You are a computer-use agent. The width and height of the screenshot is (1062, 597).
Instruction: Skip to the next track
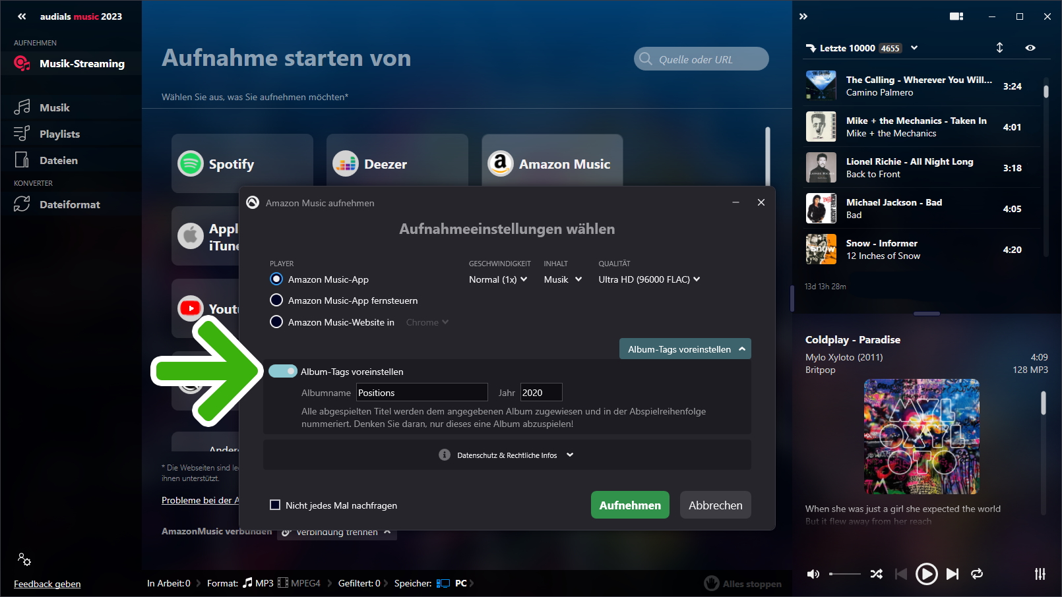coord(953,574)
